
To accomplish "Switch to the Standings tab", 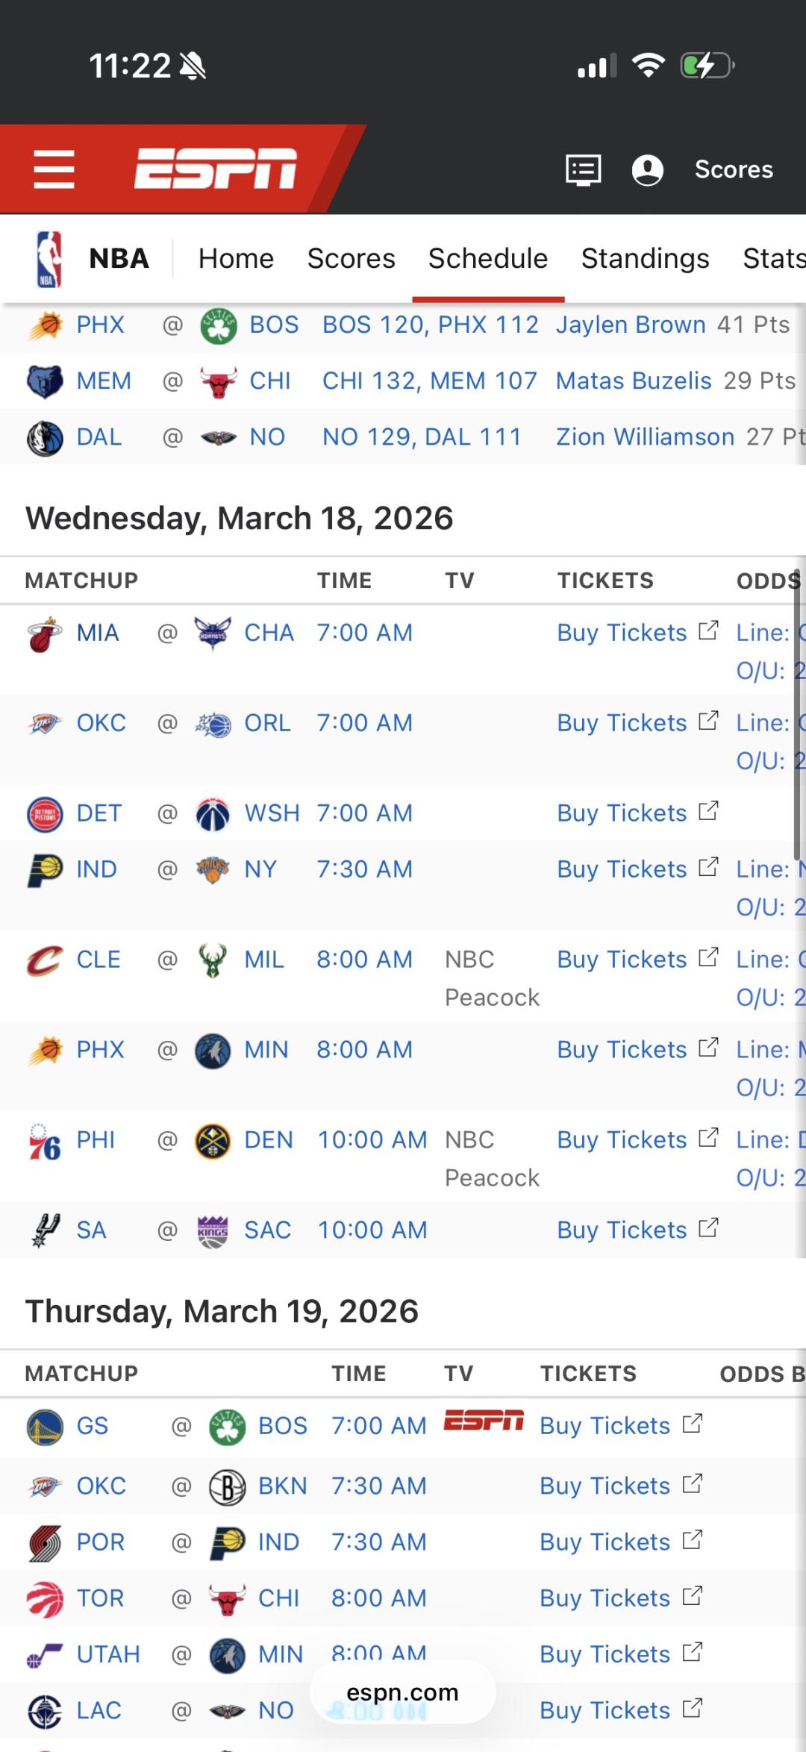I will (x=645, y=259).
